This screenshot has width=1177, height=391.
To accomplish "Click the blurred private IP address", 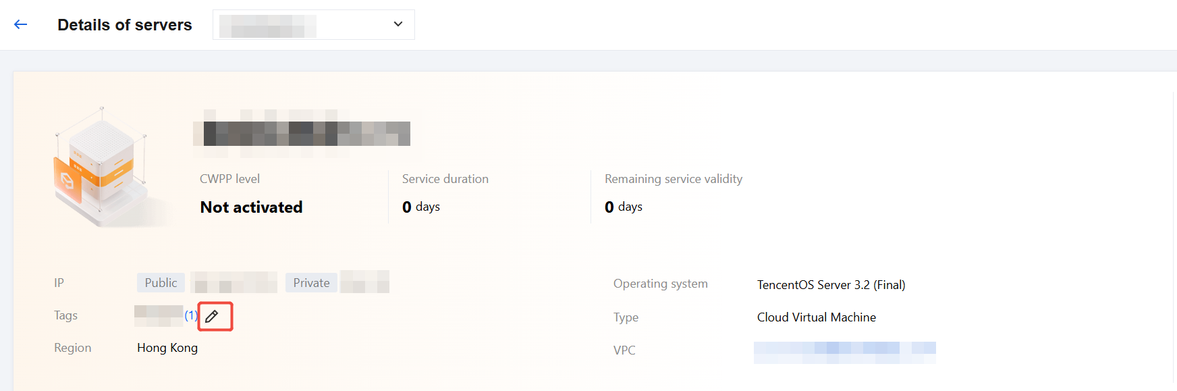I will pyautogui.click(x=364, y=282).
